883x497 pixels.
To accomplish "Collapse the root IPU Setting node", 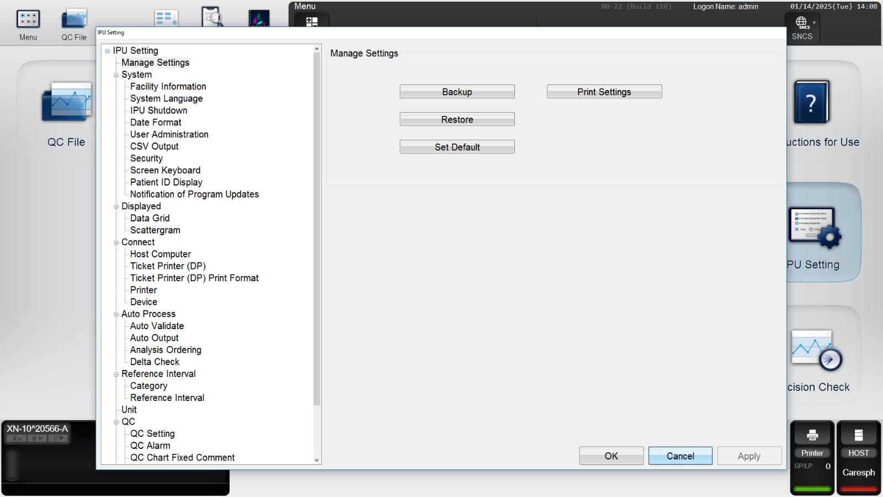I will click(108, 51).
